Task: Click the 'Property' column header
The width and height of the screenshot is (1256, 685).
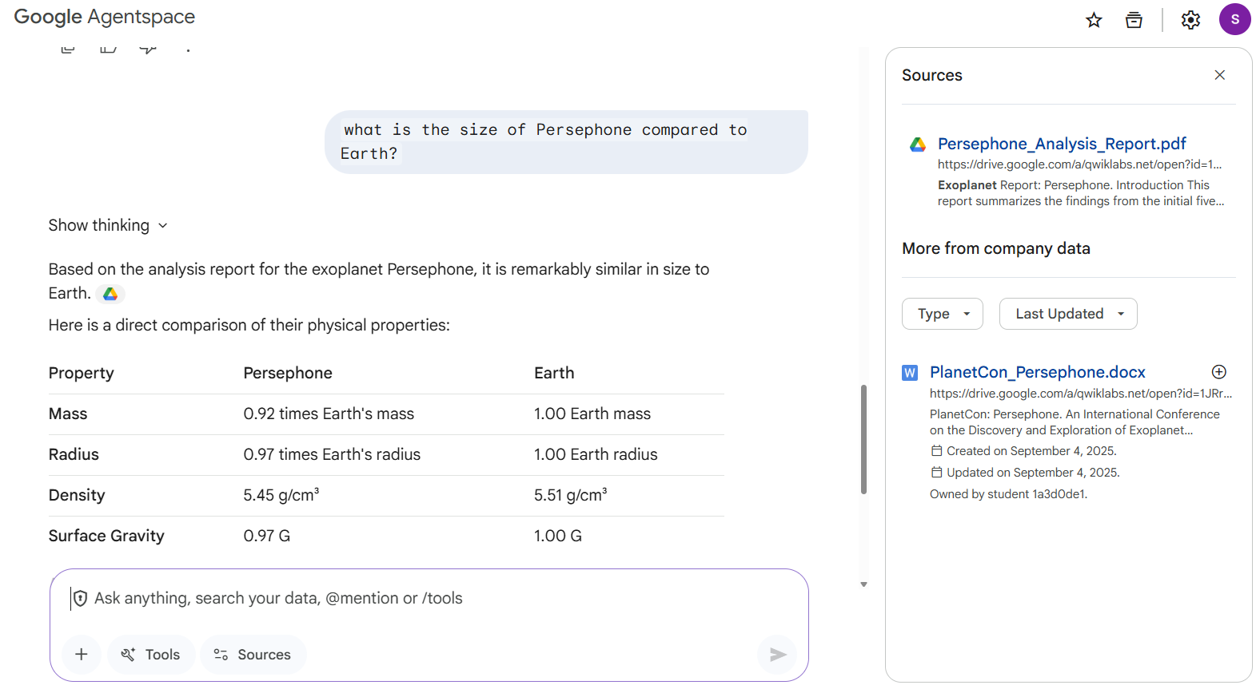Action: [x=82, y=373]
